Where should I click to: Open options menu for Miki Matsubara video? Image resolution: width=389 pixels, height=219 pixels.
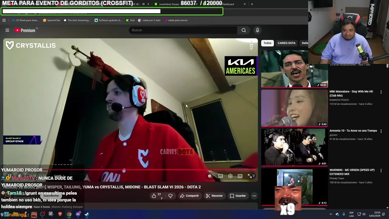click(381, 92)
